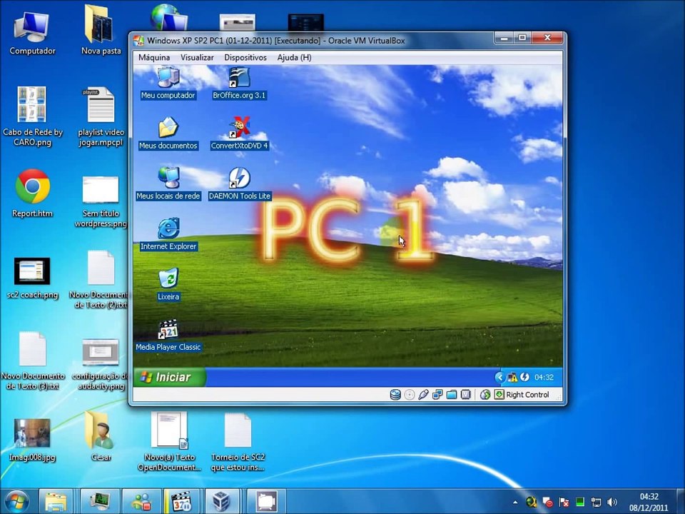Open Windows Explorer from host taskbar
The height and width of the screenshot is (514, 685).
pos(56,501)
